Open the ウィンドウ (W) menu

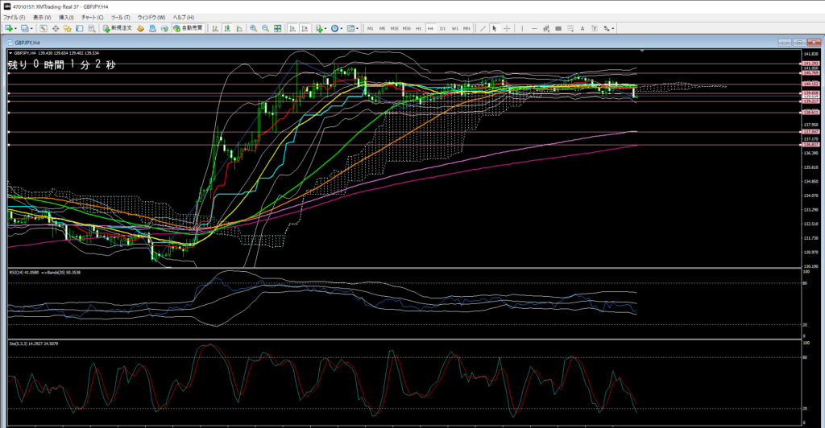click(x=151, y=18)
